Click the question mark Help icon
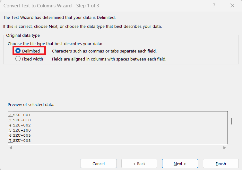The image size is (242, 170). coord(214,5)
